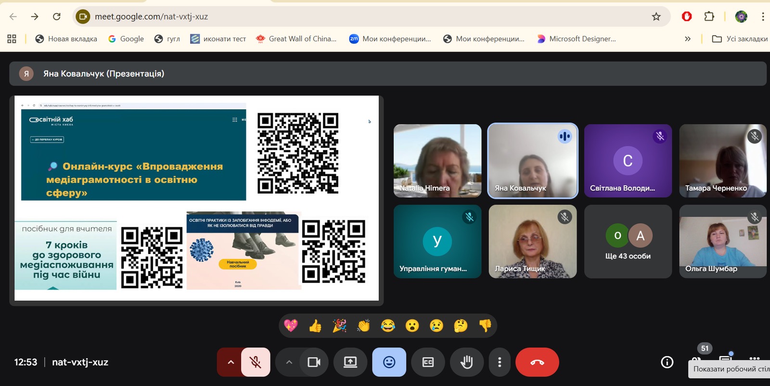This screenshot has width=770, height=386.
Task: Open the apps grid in bookmarks bar
Action: 12,39
